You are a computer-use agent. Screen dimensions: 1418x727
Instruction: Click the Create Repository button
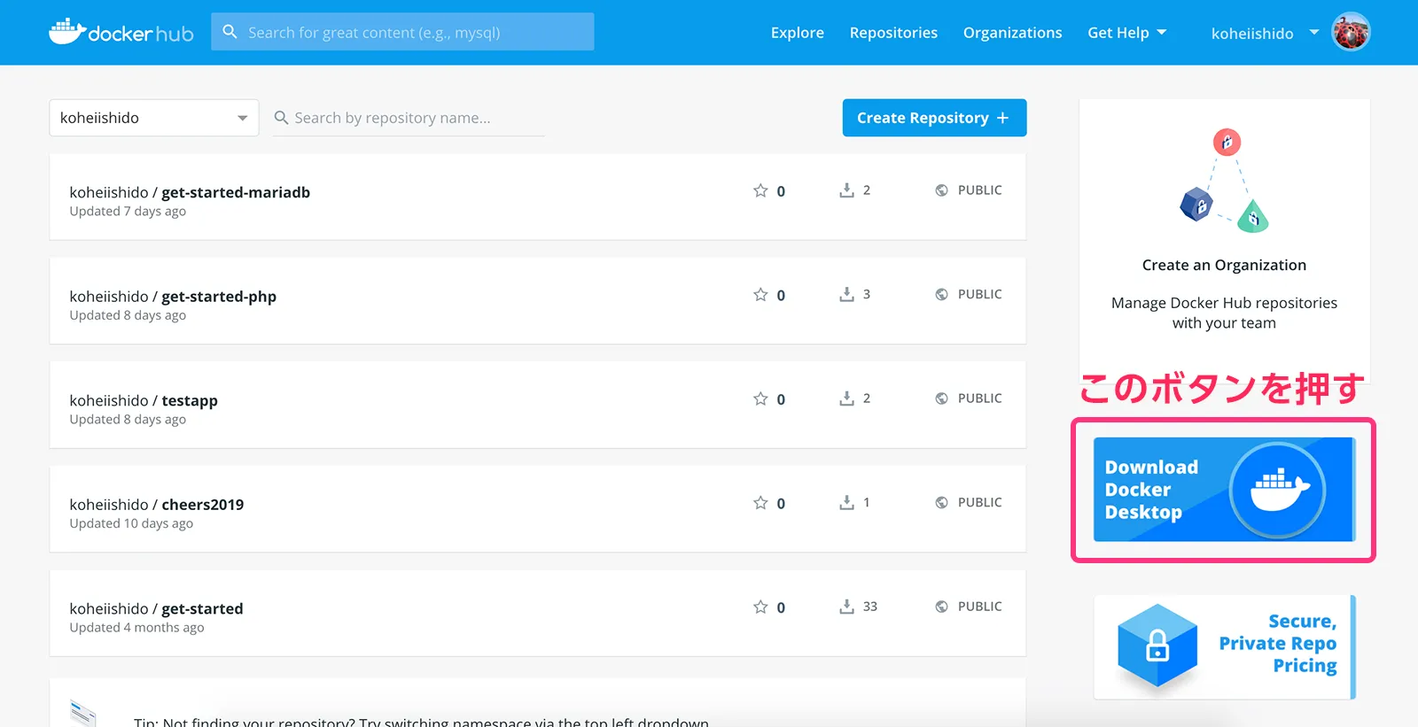click(934, 118)
